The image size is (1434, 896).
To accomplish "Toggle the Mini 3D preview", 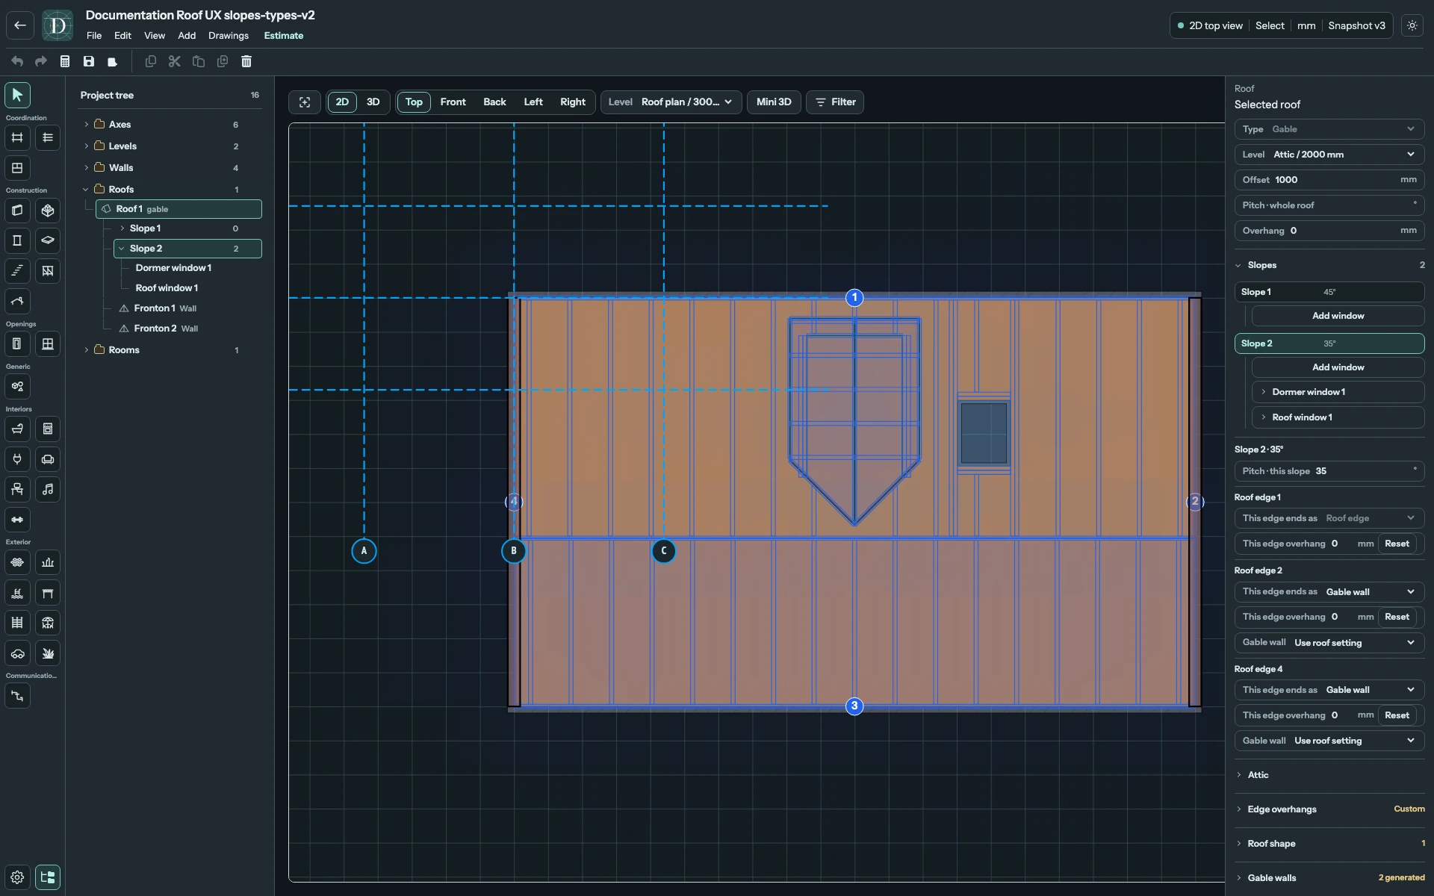I will point(774,102).
